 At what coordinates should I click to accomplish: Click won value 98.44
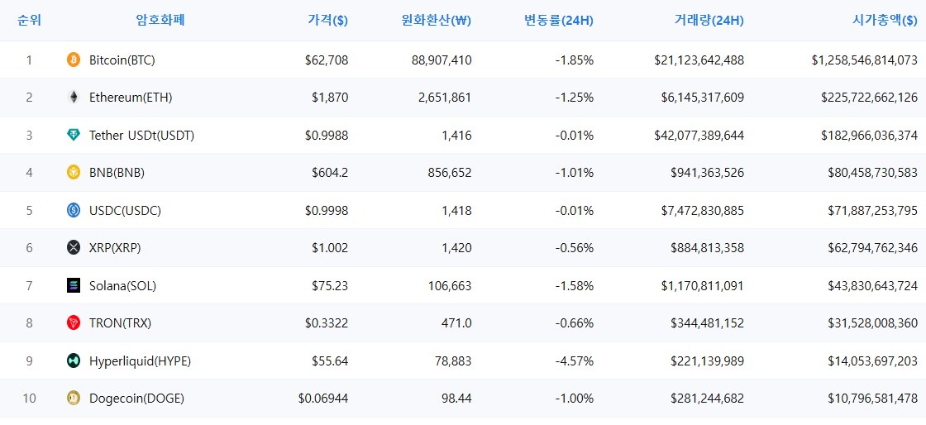(456, 399)
